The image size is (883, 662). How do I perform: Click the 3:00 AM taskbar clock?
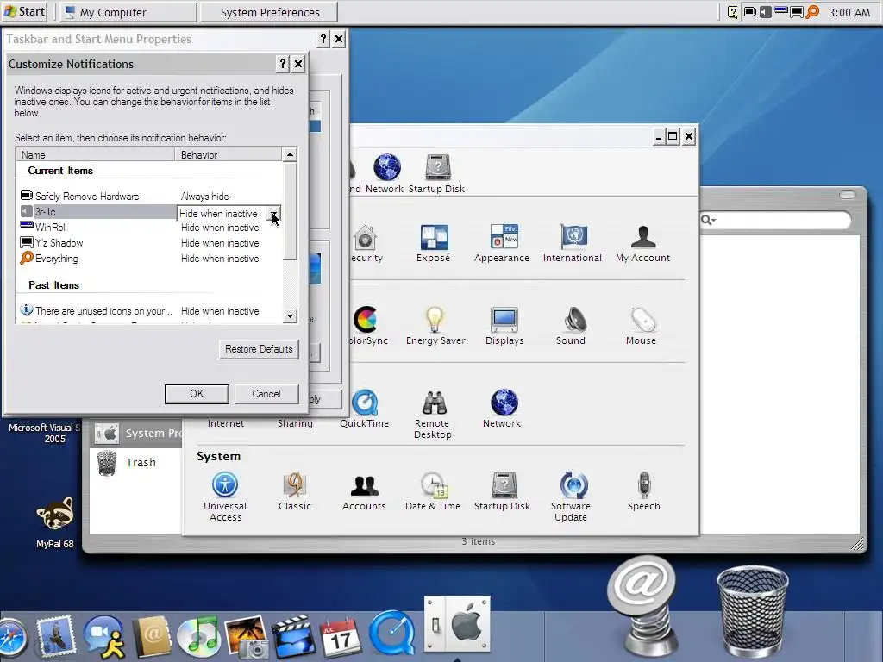[849, 12]
